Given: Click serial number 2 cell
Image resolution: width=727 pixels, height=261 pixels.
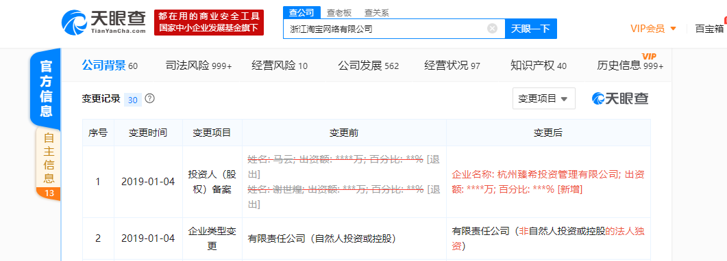Looking at the screenshot, I should pos(98,238).
